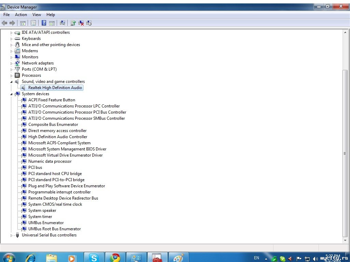Open Skype from the taskbar
The image size is (350, 262).
94,258
